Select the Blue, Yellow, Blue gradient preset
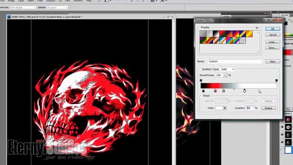 tap(243, 34)
